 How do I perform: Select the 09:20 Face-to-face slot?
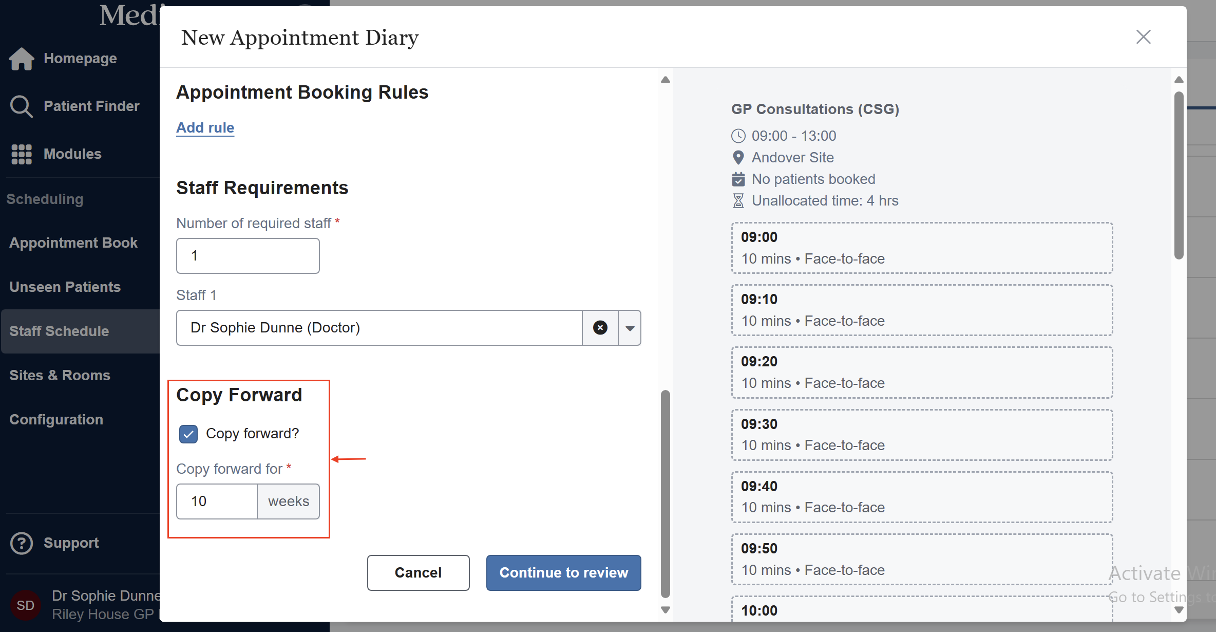click(922, 373)
